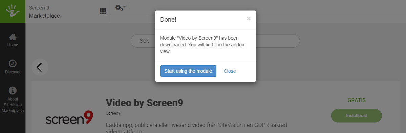This screenshot has height=133, width=406.
Task: Dismiss the Done dialog with X
Action: point(249,18)
